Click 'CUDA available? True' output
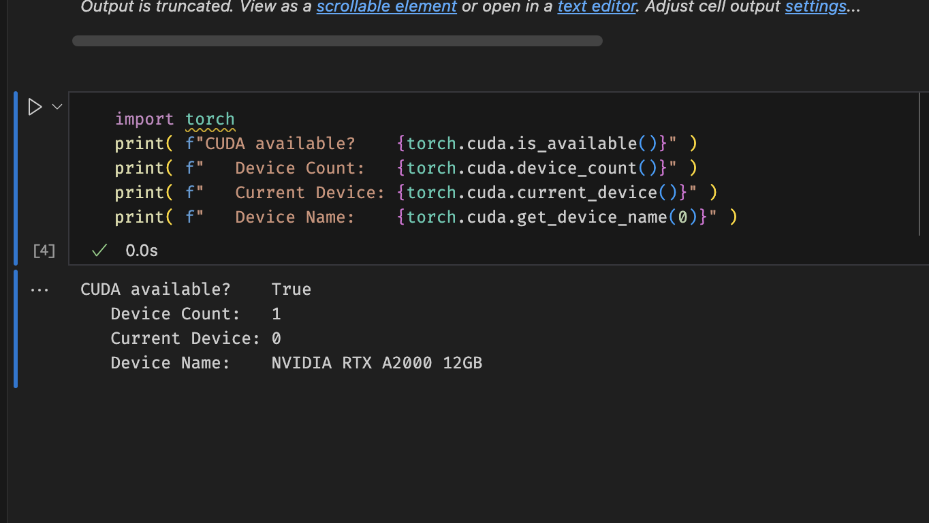The height and width of the screenshot is (523, 929). 195,289
